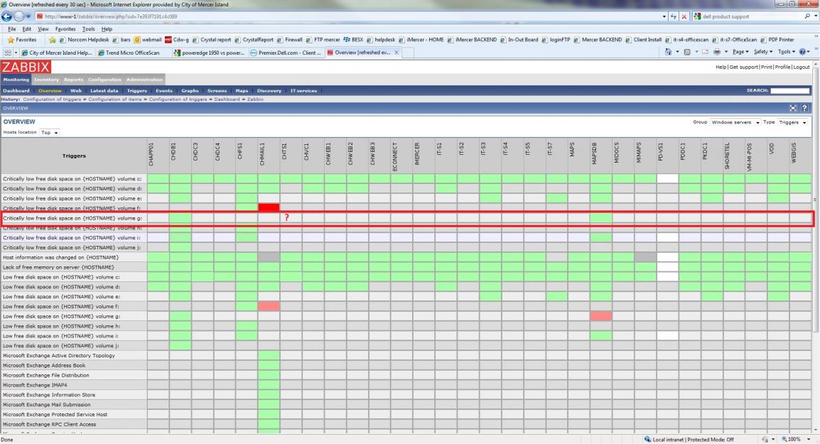Open the Triggers submenu item
Screen dimensions: 820x444
[137, 91]
